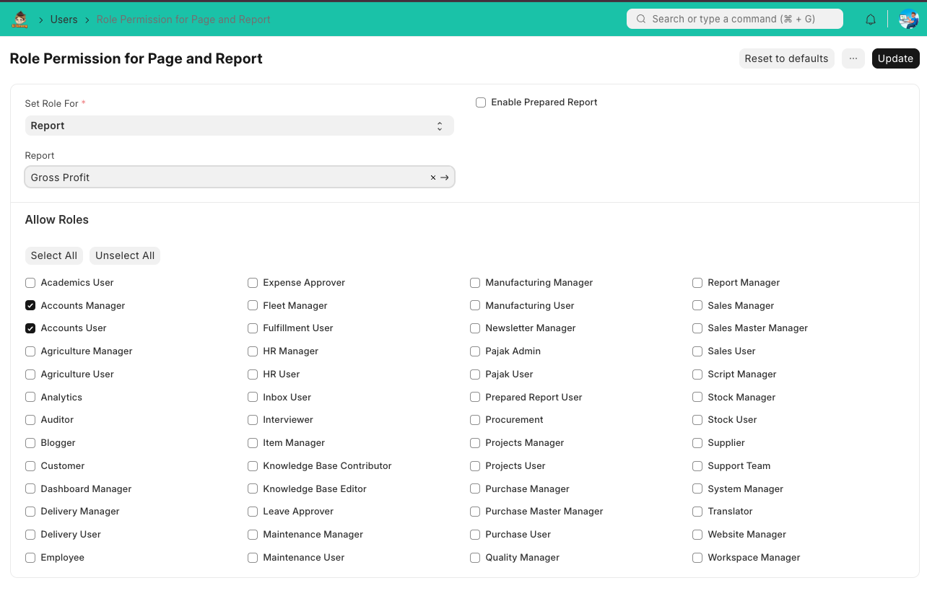Check the Sales Manager role
The height and width of the screenshot is (596, 927).
coord(697,306)
